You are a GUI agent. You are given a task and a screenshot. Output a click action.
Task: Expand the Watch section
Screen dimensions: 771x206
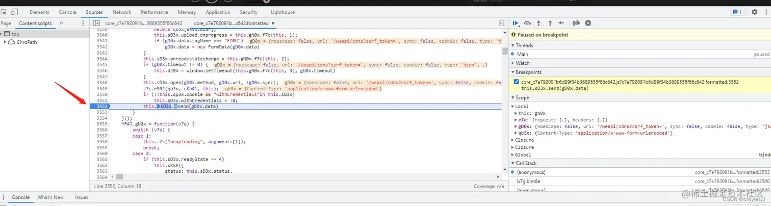[512, 63]
